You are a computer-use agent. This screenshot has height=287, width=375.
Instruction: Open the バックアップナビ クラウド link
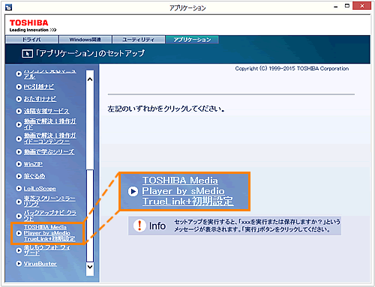50,216
